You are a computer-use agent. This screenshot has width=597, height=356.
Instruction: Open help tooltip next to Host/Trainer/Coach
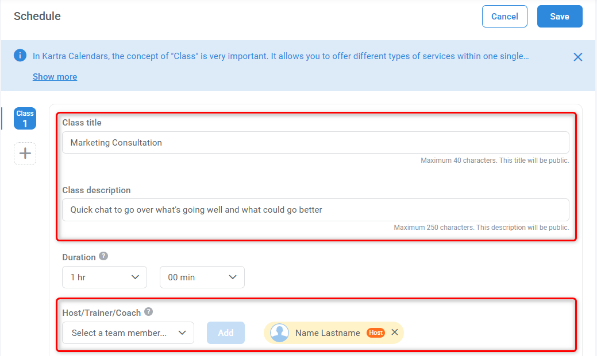coord(148,311)
